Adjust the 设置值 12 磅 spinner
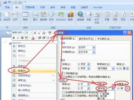Screen dimensions: 134x100 (127, 88)
